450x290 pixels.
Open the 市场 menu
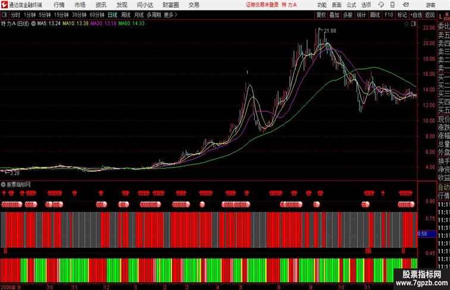[x=80, y=5]
